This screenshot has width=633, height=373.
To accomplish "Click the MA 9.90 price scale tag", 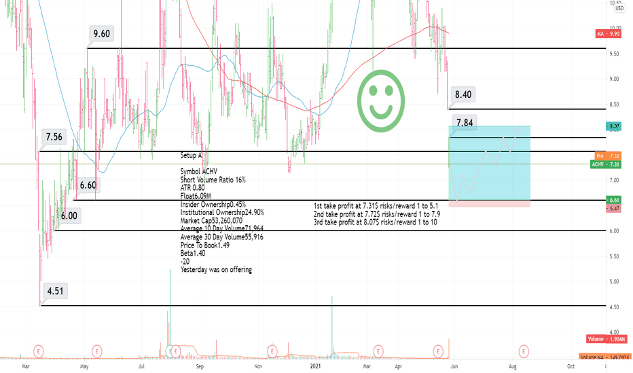I will pos(609,34).
